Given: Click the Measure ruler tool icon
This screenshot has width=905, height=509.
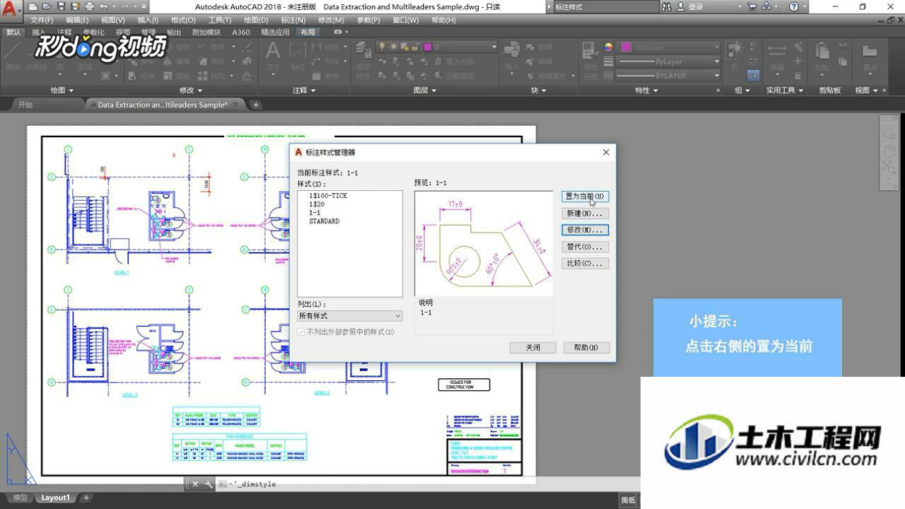Looking at the screenshot, I should [776, 51].
